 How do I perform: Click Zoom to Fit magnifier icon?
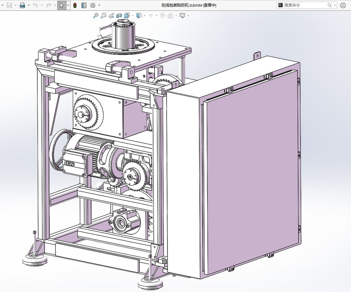96,15
